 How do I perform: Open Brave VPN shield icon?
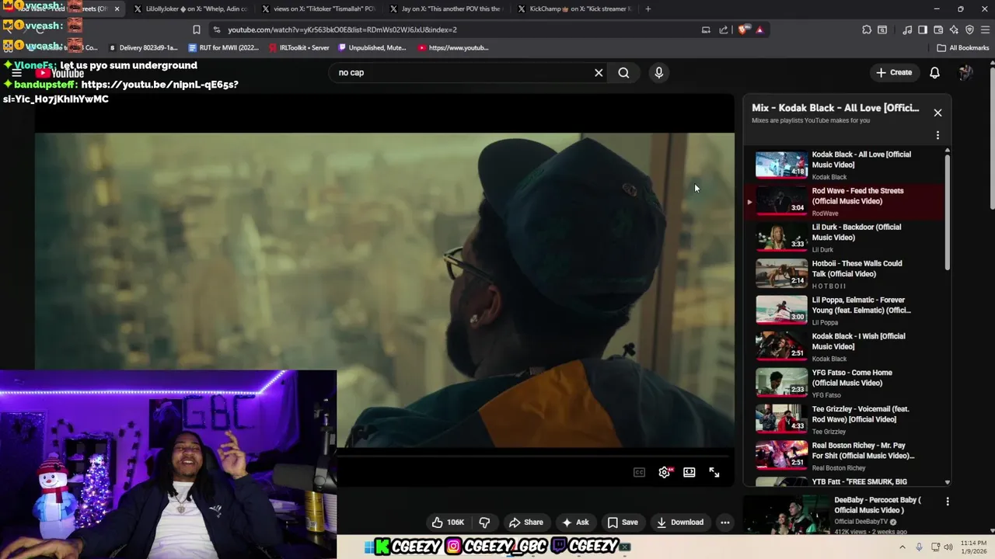pos(969,30)
